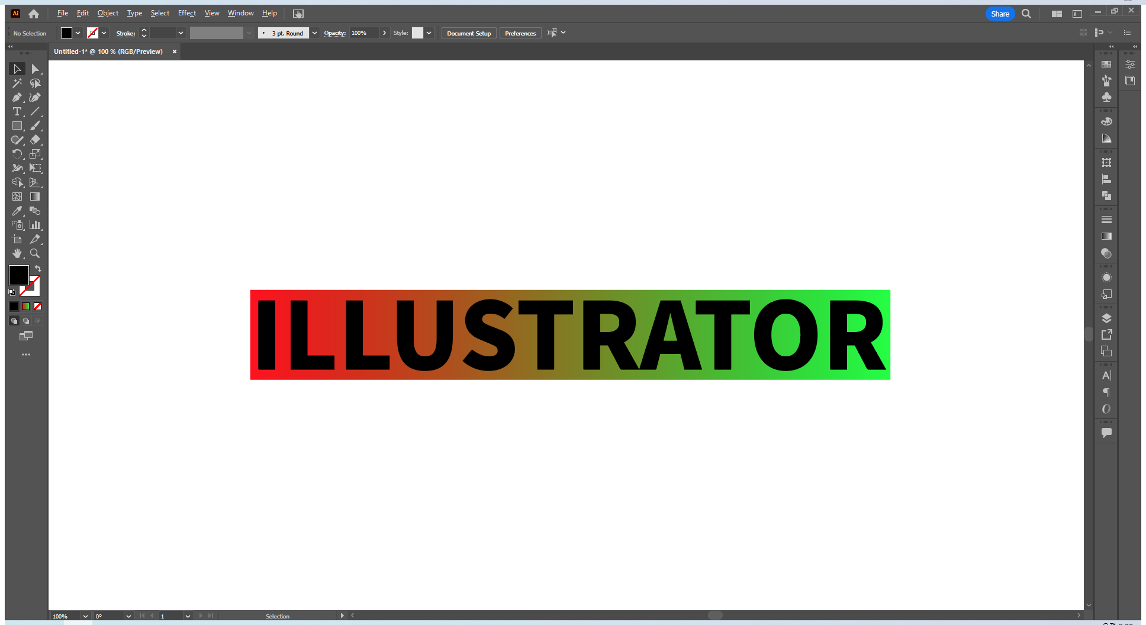Set paint mode to Gradient
This screenshot has width=1146, height=625.
coord(26,307)
